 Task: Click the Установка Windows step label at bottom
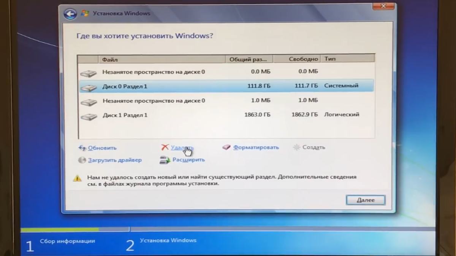click(168, 240)
